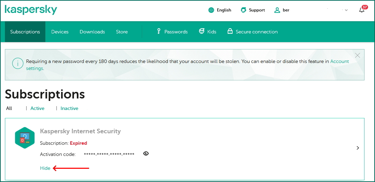
Task: Open the notifications bell
Action: 362,10
